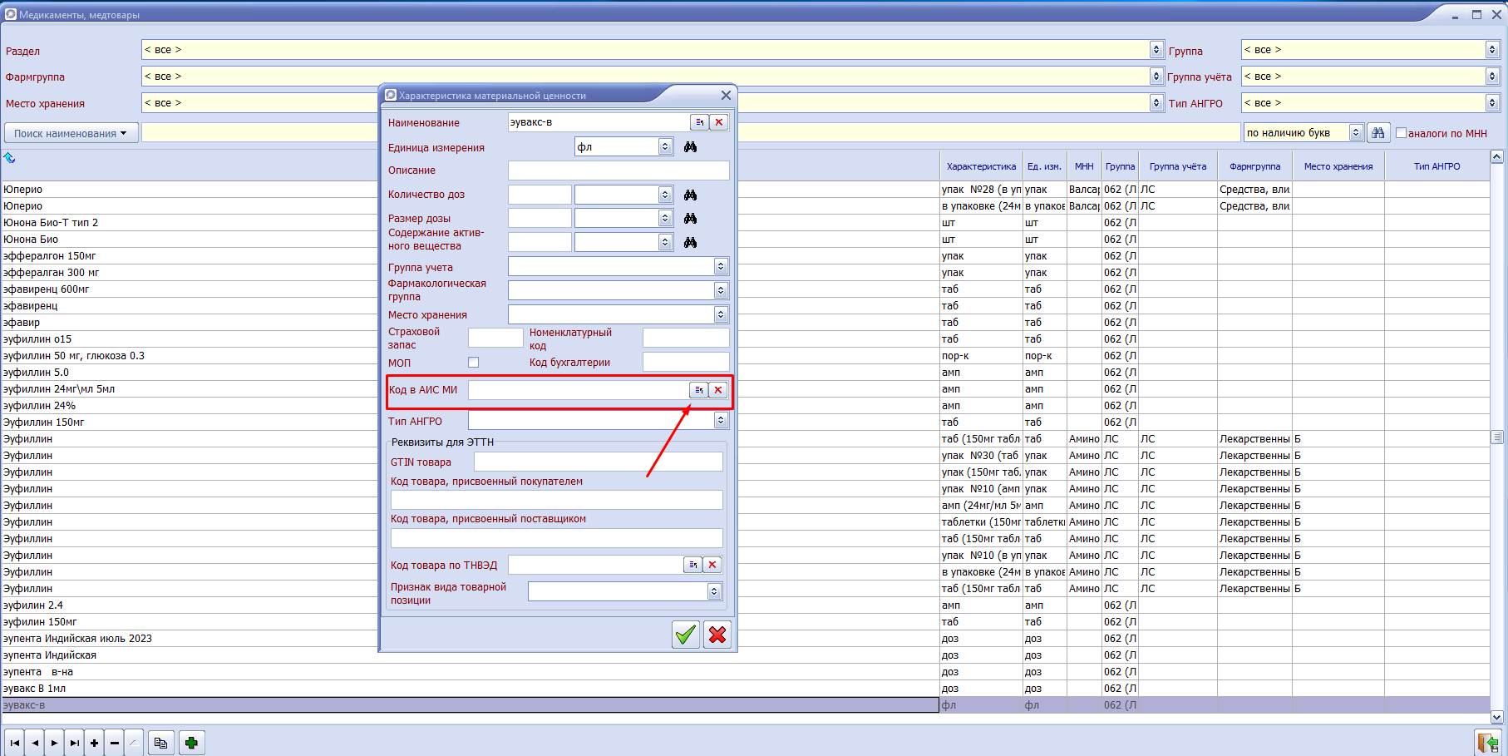Expand the Группа учета dropdown in dialog
Image resolution: width=1508 pixels, height=756 pixels.
(721, 267)
